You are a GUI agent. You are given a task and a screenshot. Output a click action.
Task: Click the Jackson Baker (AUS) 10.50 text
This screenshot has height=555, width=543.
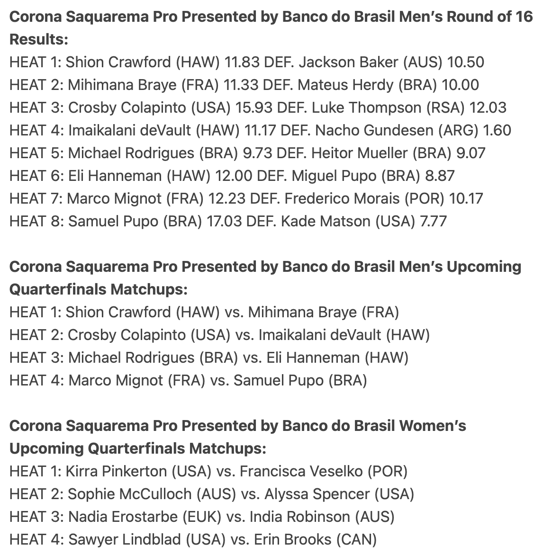click(391, 63)
